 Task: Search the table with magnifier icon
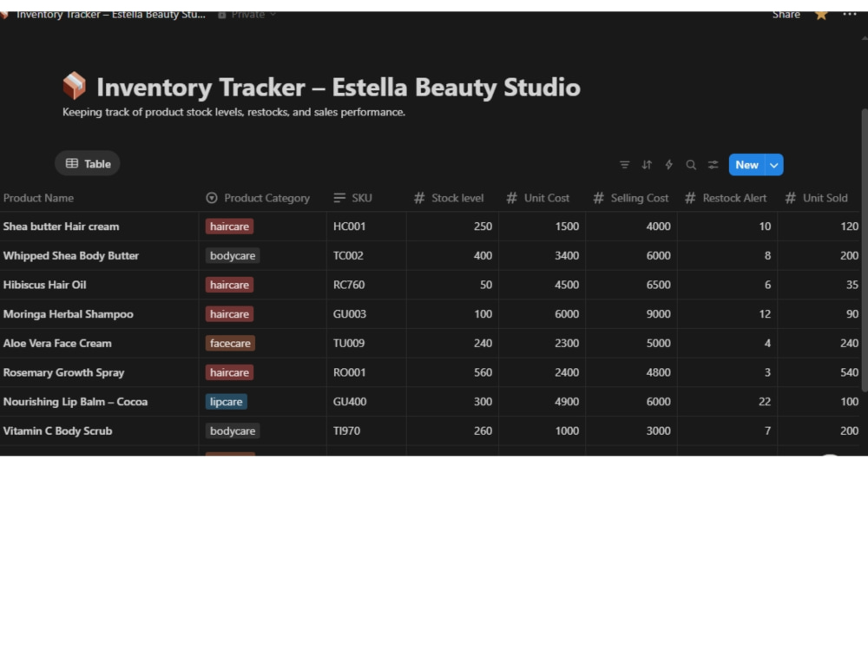(x=691, y=164)
